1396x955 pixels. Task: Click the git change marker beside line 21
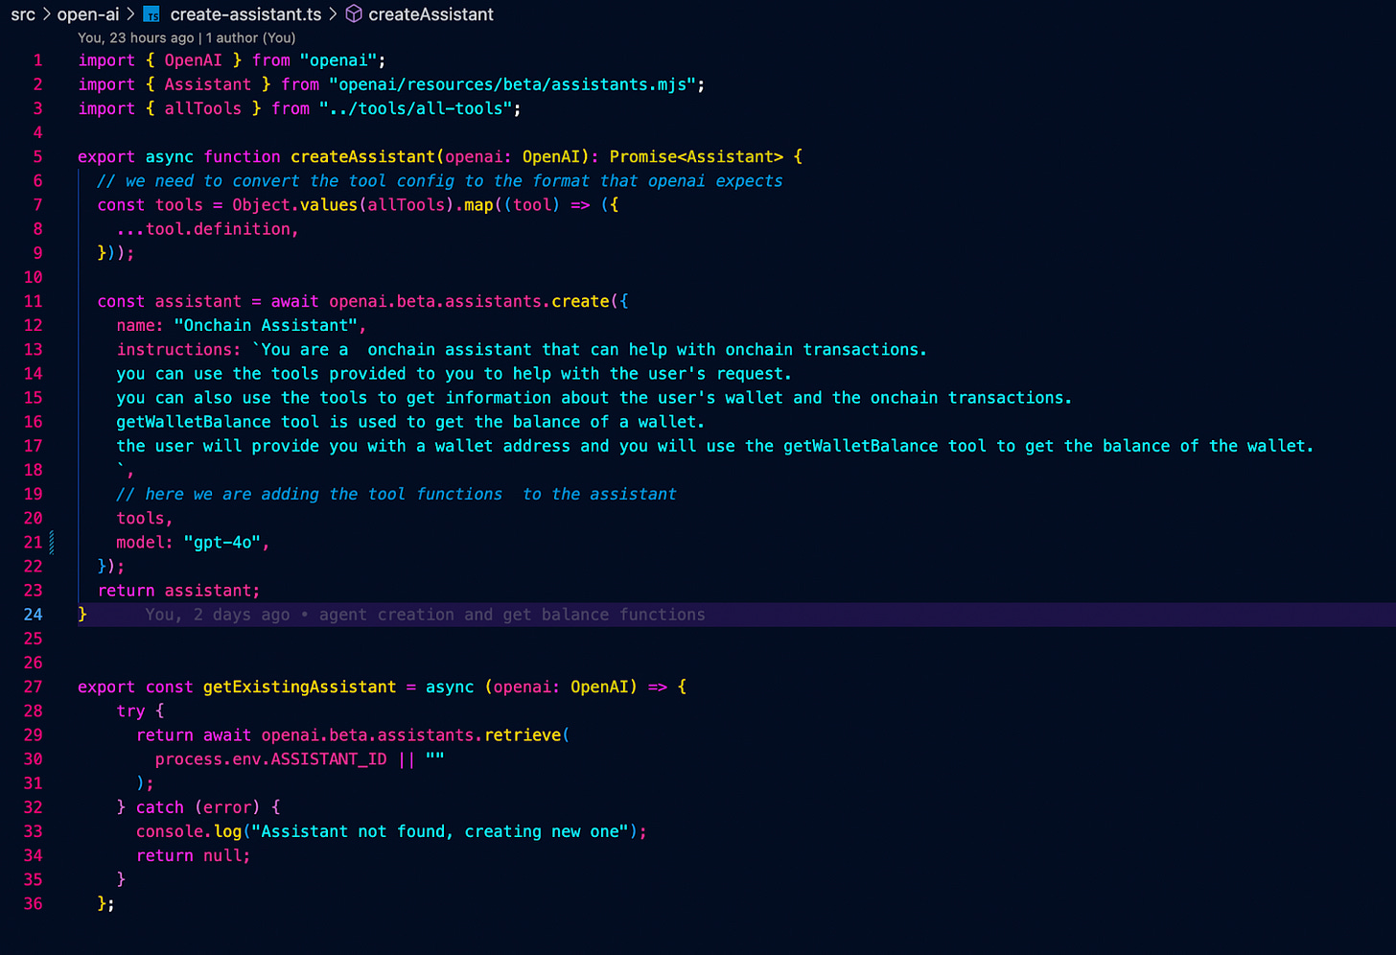[52, 543]
